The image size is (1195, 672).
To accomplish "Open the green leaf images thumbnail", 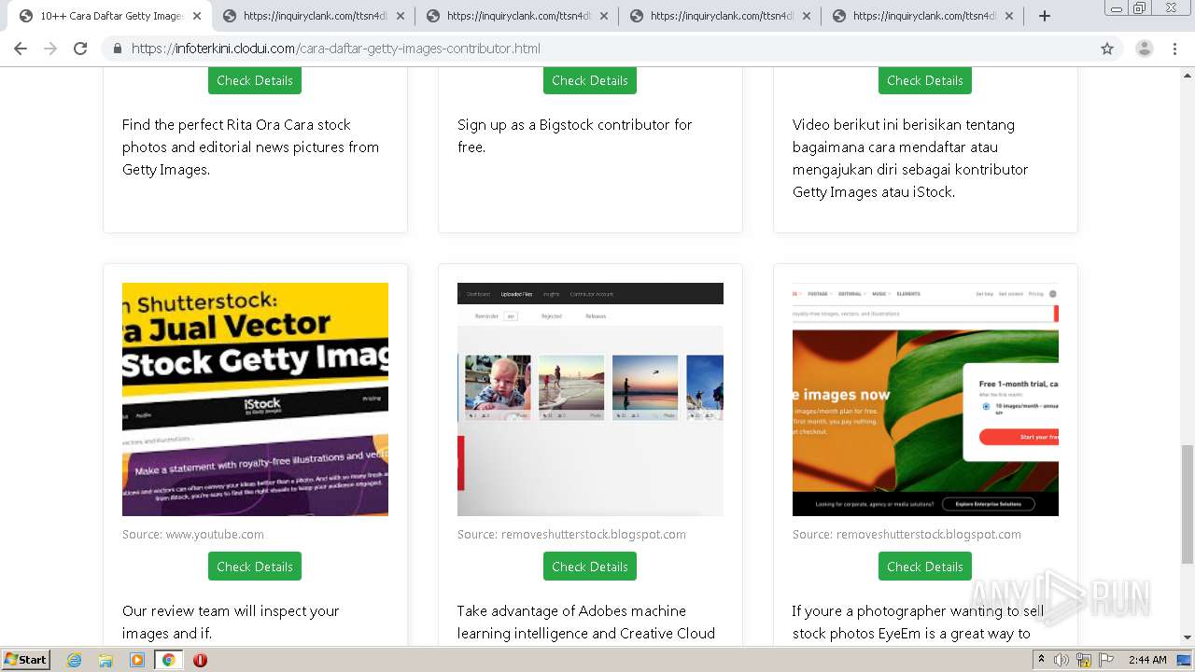I will (x=925, y=399).
